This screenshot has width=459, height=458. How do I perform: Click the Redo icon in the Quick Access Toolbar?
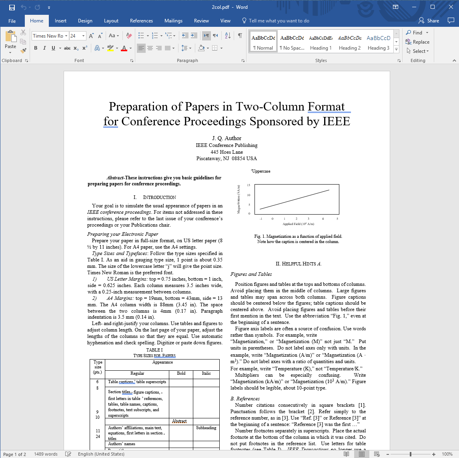tap(38, 7)
